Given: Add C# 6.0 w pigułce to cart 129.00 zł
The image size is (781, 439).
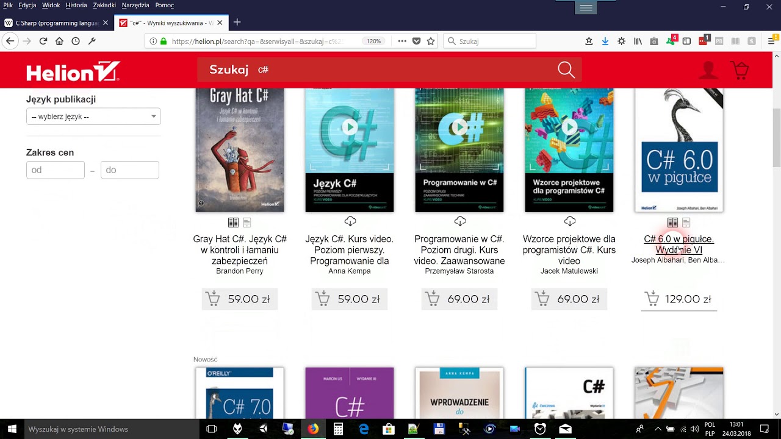Looking at the screenshot, I should pyautogui.click(x=679, y=299).
